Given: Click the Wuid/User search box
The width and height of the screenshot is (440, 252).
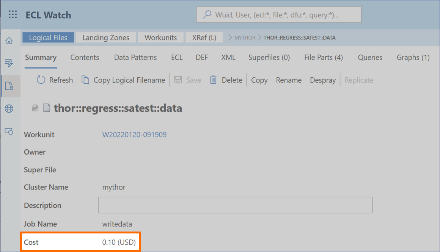Looking at the screenshot, I should (279, 15).
